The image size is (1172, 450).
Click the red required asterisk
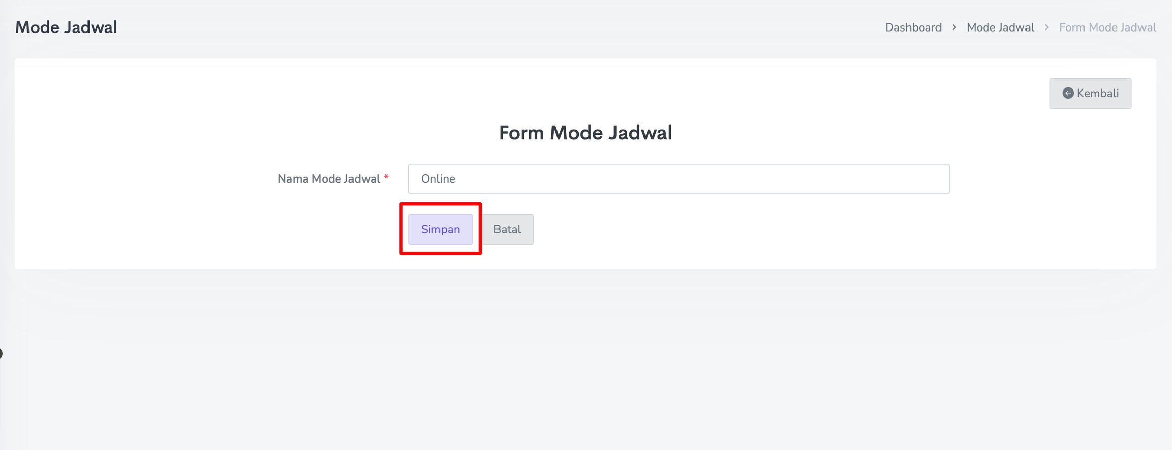point(386,177)
